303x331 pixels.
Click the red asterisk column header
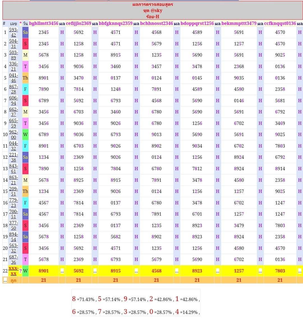pyautogui.click(x=20, y=24)
